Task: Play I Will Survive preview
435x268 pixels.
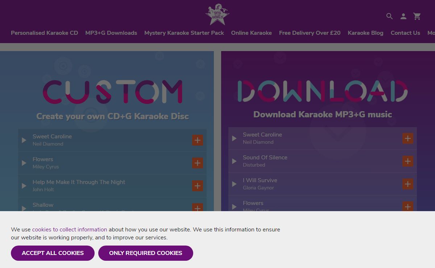Action: tap(234, 184)
